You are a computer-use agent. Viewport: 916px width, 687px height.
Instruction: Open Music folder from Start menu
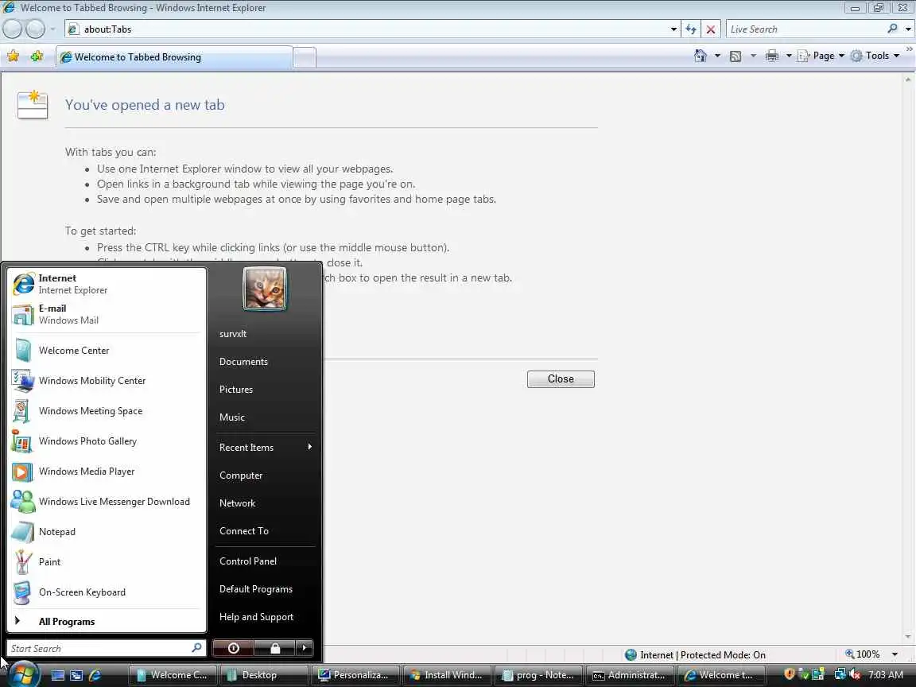266,417
